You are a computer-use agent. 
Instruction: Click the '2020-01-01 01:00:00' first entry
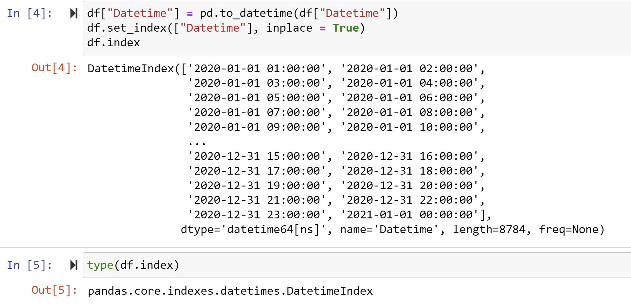coord(257,68)
